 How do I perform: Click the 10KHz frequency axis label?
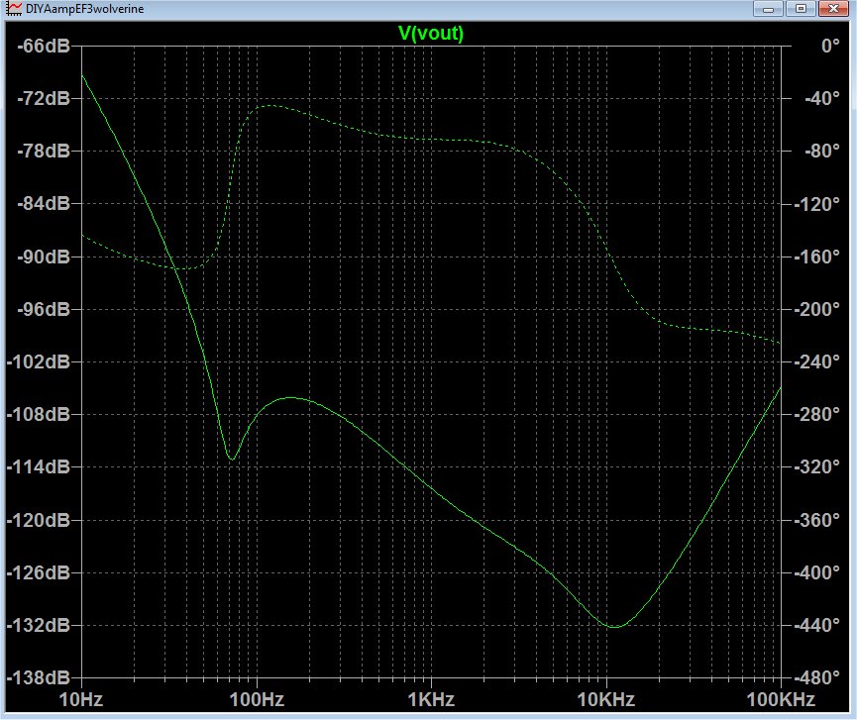pos(606,700)
